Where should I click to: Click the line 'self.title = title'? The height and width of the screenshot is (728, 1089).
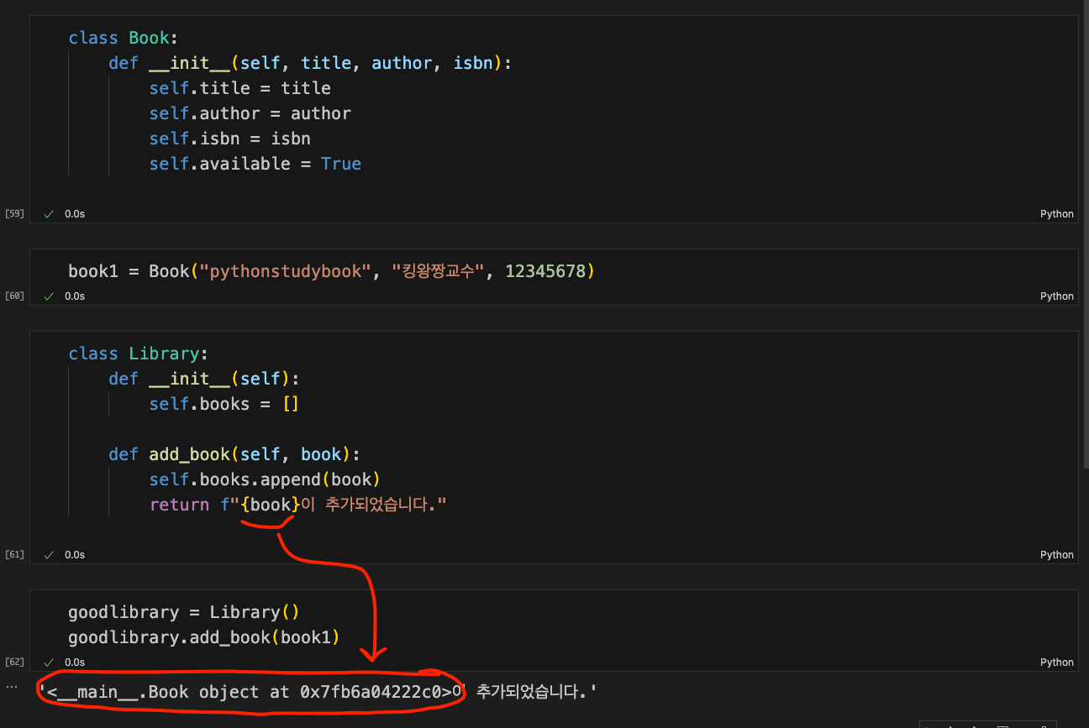[x=240, y=88]
